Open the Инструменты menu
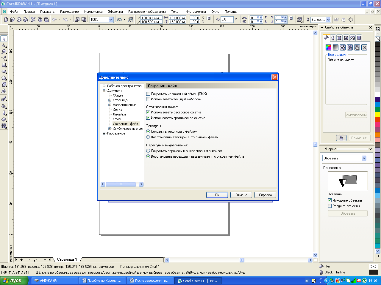381x285 pixels. pos(196,12)
